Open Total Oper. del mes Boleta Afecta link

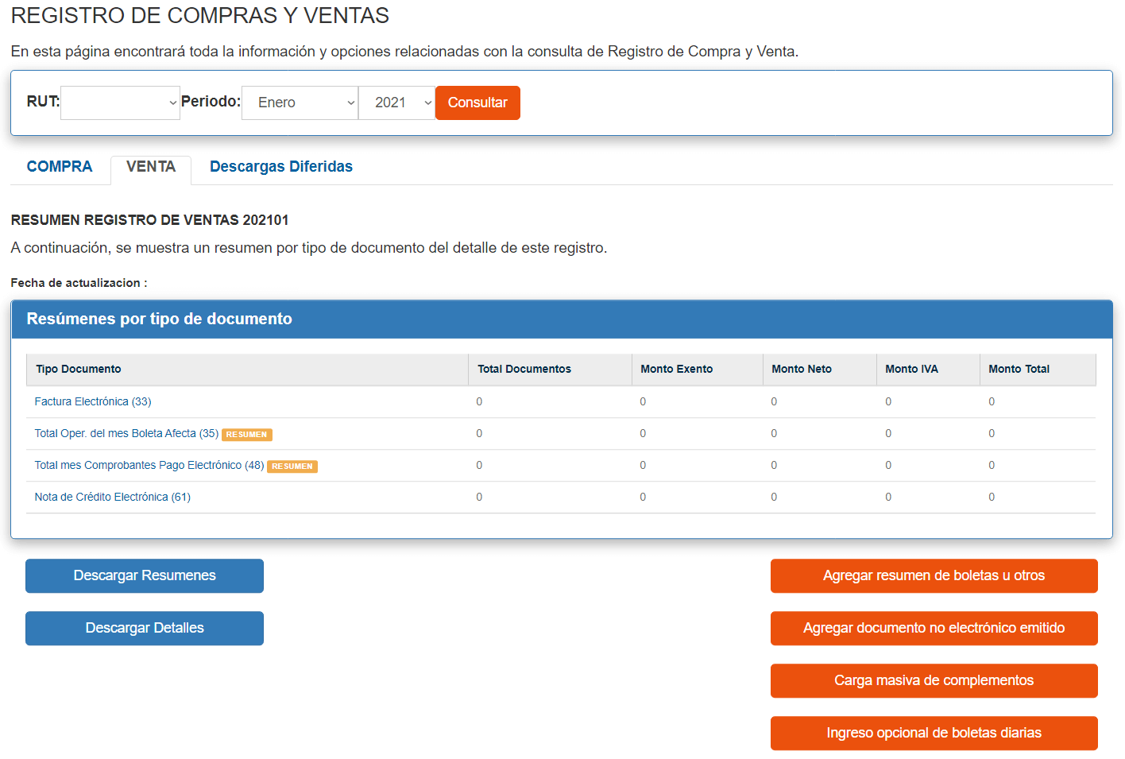coord(123,433)
